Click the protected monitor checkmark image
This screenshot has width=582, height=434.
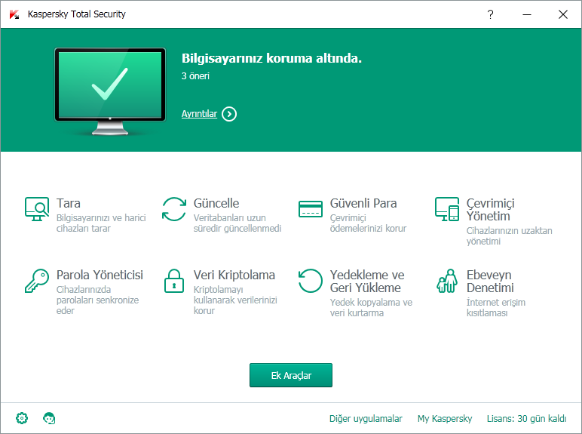[x=110, y=91]
